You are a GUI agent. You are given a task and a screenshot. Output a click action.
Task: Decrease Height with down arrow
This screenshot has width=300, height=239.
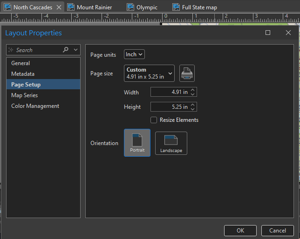point(193,109)
